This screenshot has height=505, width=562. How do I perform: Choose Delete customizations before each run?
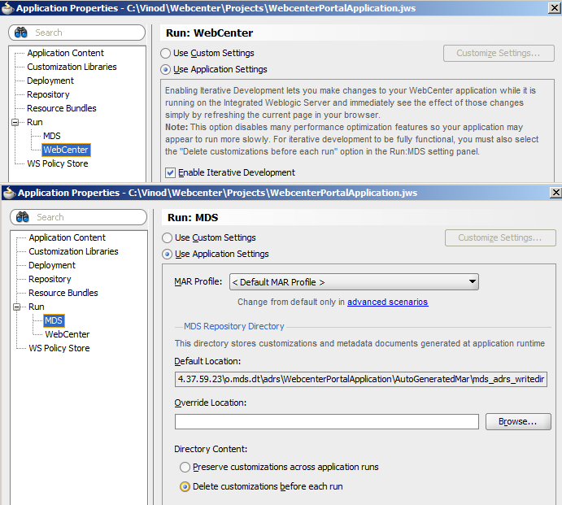coord(185,486)
